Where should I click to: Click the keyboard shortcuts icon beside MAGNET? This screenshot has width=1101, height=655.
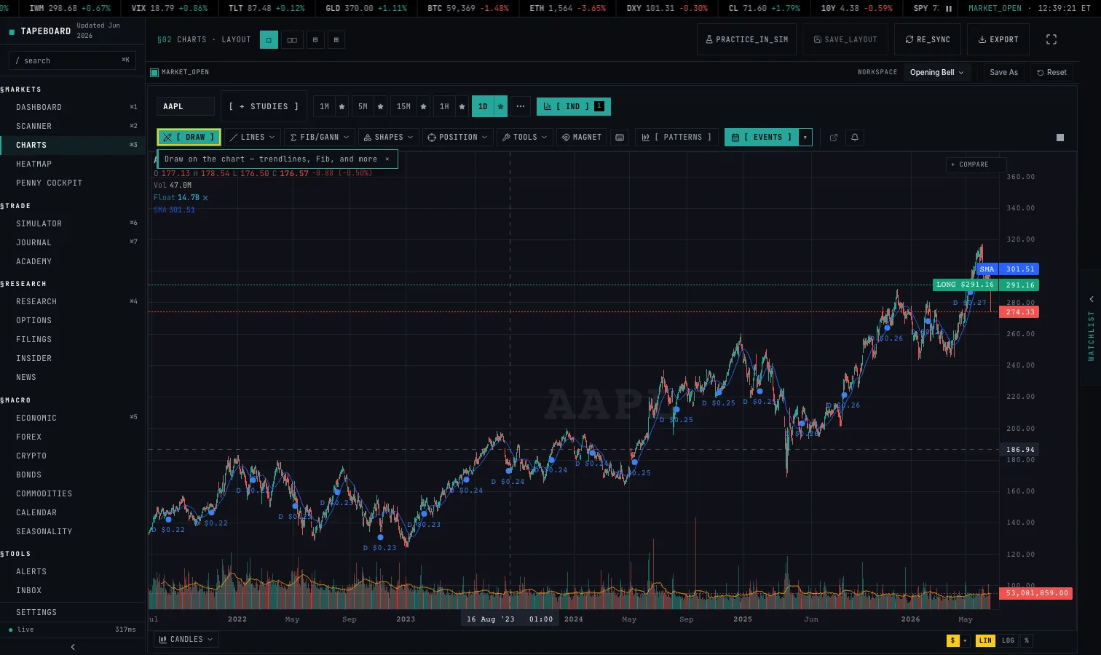620,137
